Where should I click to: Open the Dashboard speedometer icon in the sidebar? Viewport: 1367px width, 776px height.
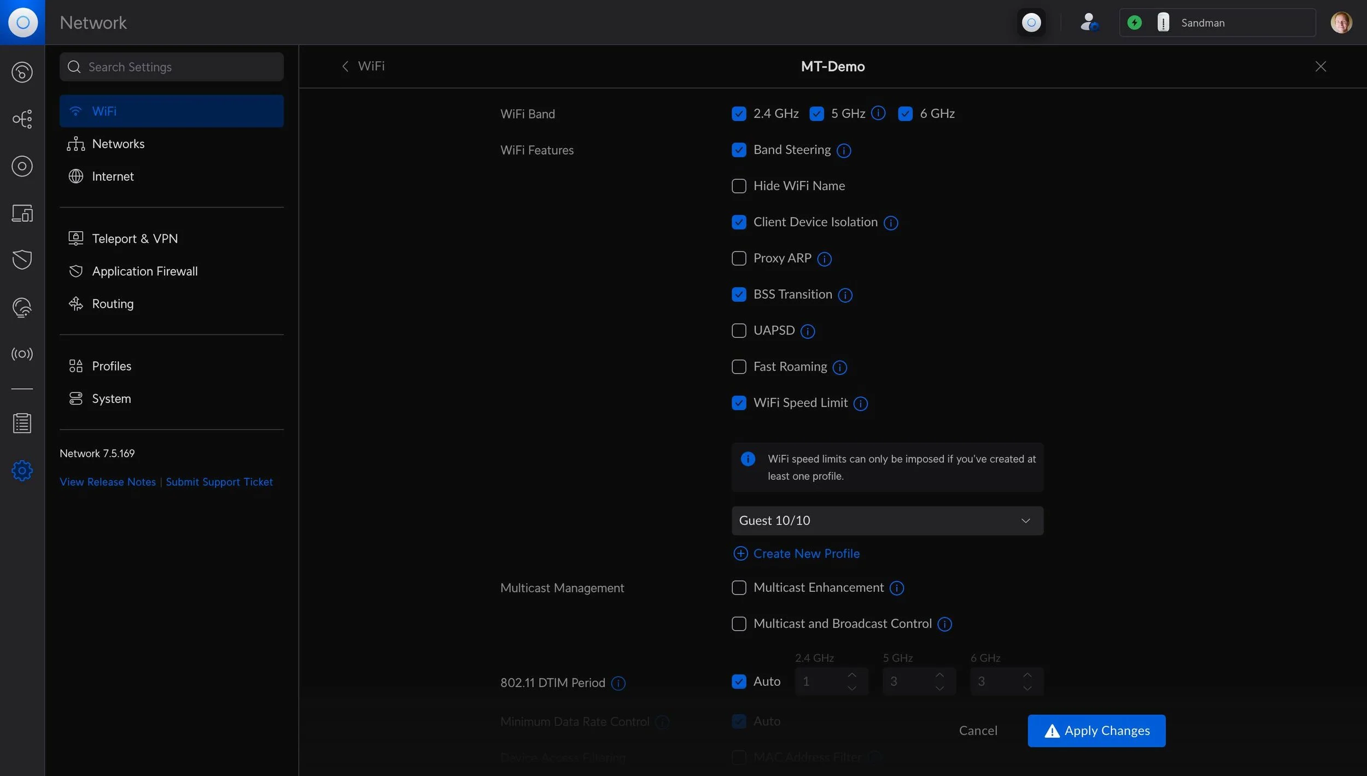(x=22, y=72)
